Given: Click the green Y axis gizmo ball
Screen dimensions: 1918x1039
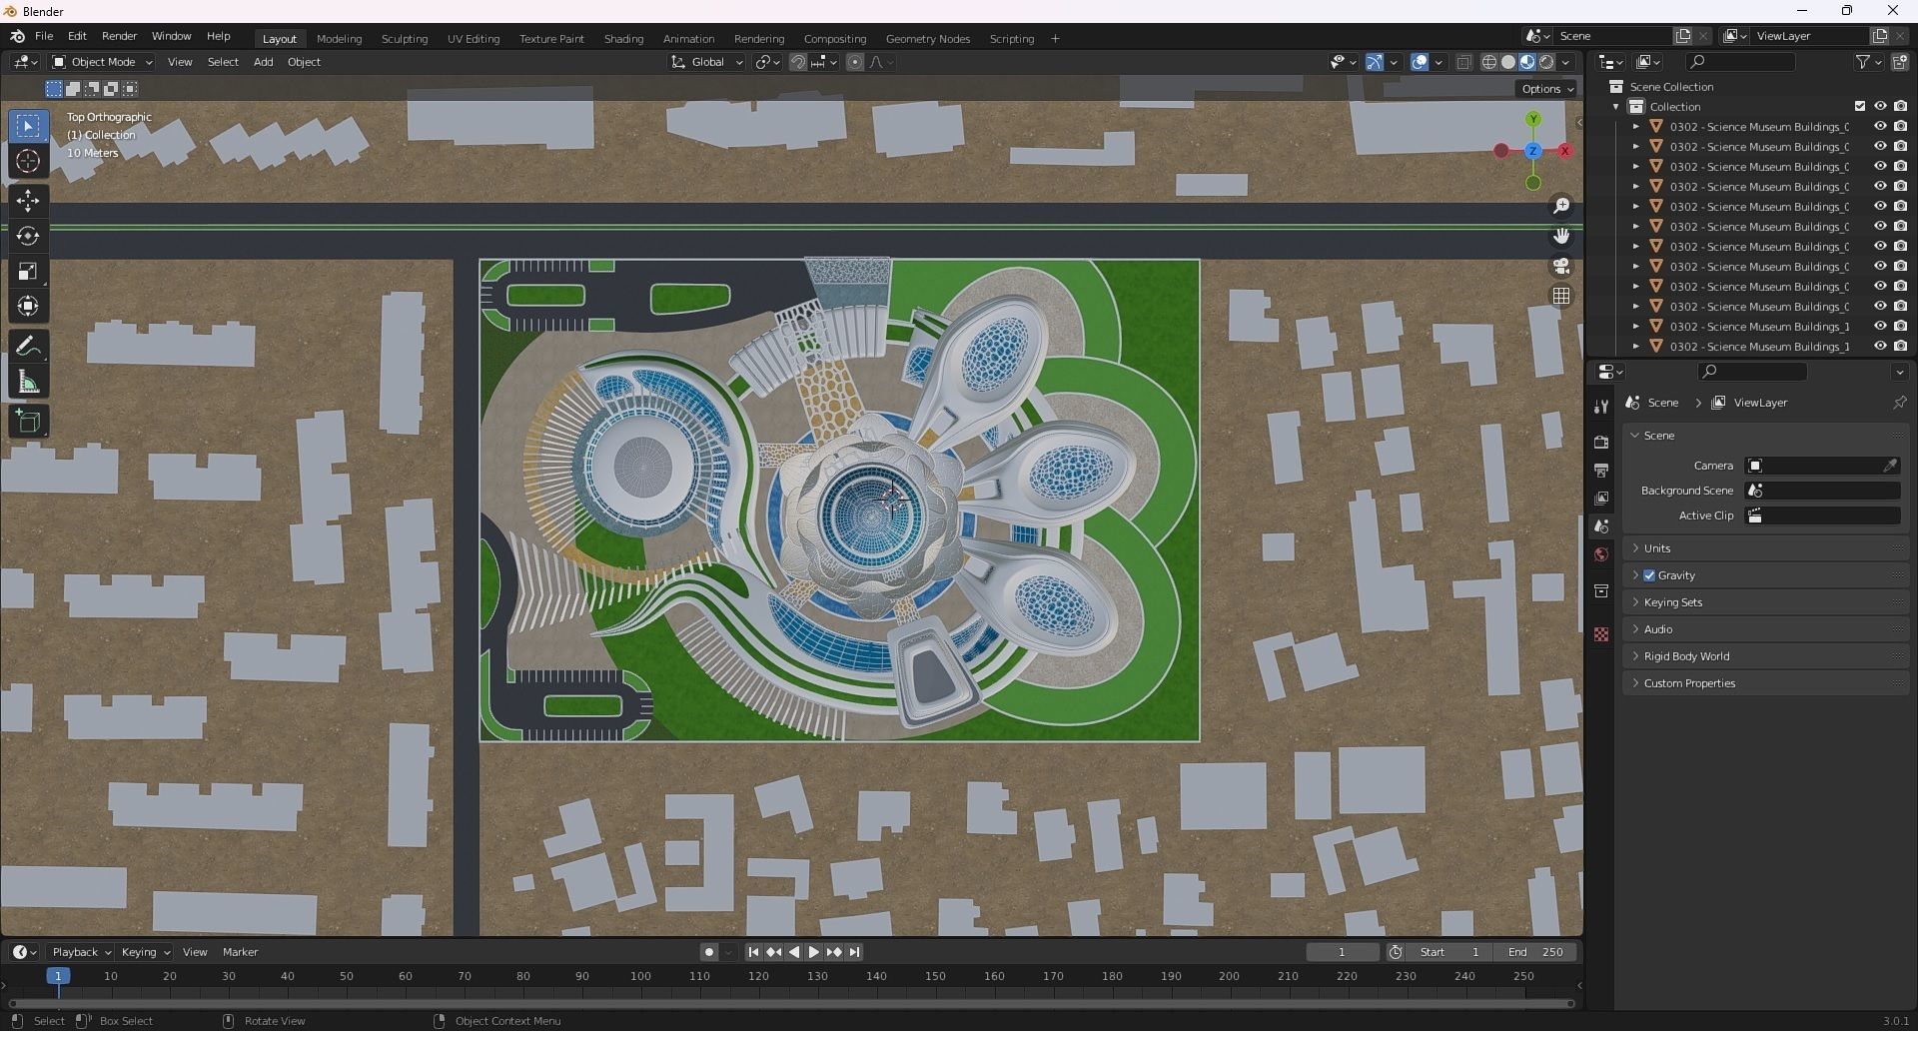Looking at the screenshot, I should point(1533,119).
